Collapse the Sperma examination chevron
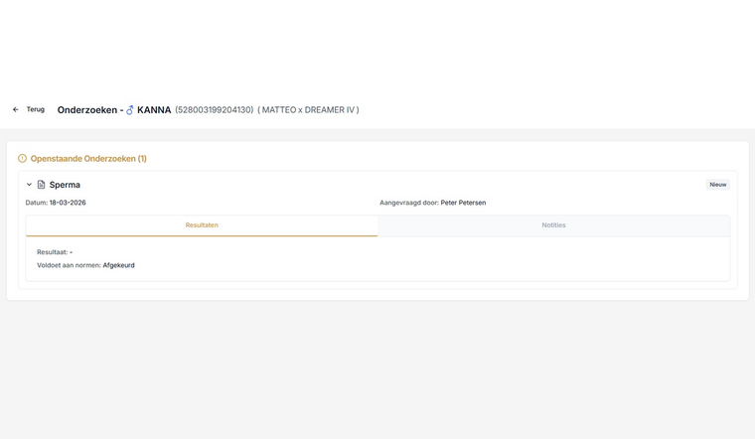Screen dimensions: 755x439 click(x=29, y=185)
